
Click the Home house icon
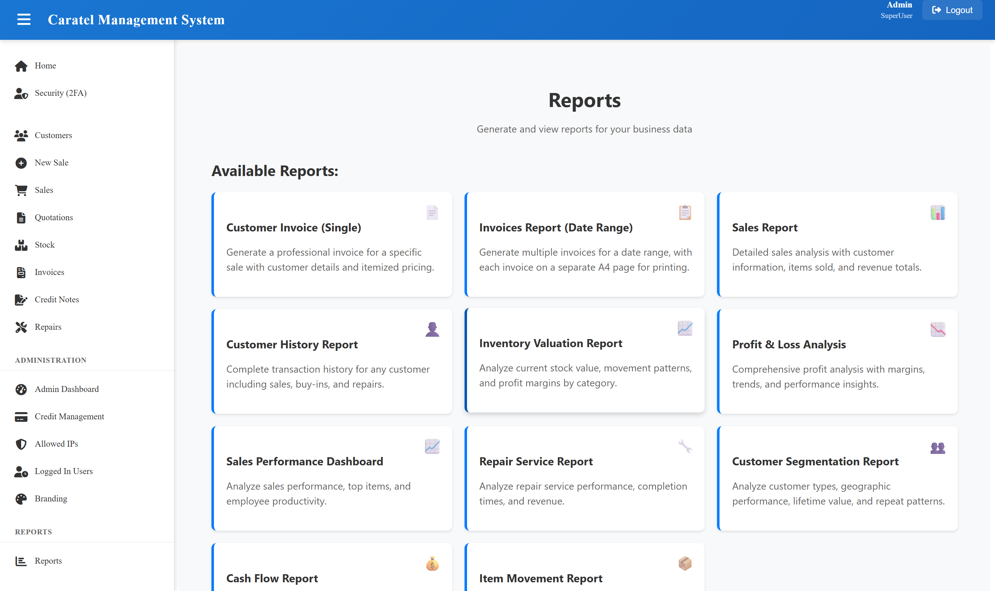coord(21,66)
